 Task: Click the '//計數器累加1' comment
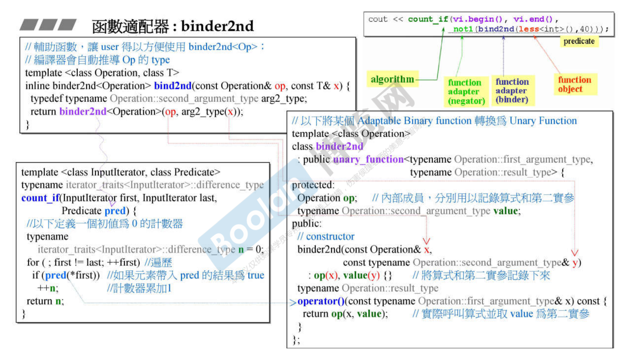(x=139, y=288)
